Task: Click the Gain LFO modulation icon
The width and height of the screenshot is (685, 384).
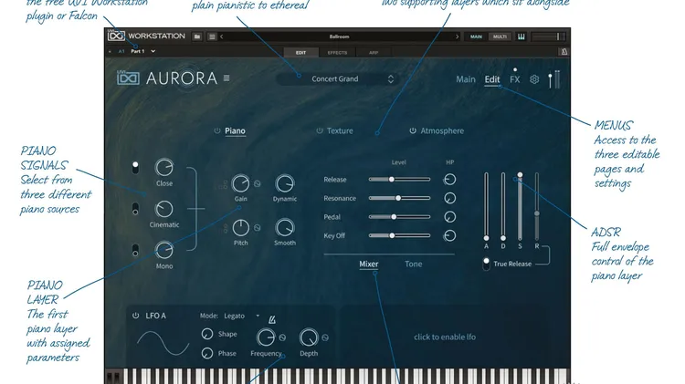Action: (258, 183)
